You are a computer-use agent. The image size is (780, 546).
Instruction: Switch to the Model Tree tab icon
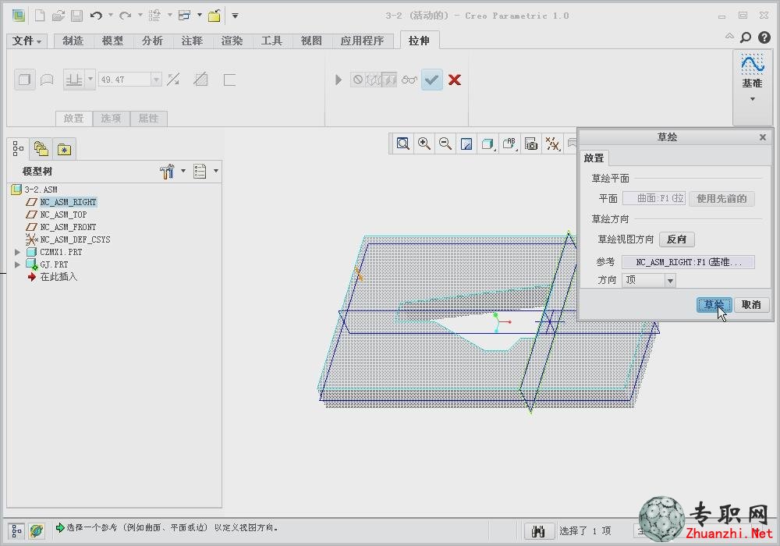pos(19,149)
